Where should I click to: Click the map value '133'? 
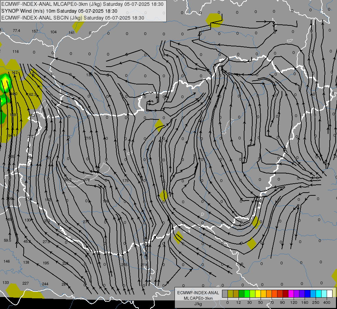[x=6, y=283]
